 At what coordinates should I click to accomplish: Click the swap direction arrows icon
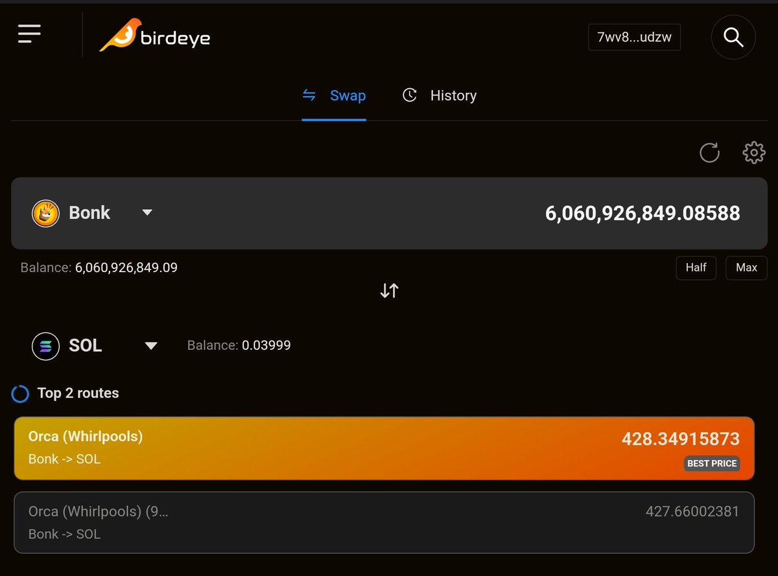tap(389, 290)
